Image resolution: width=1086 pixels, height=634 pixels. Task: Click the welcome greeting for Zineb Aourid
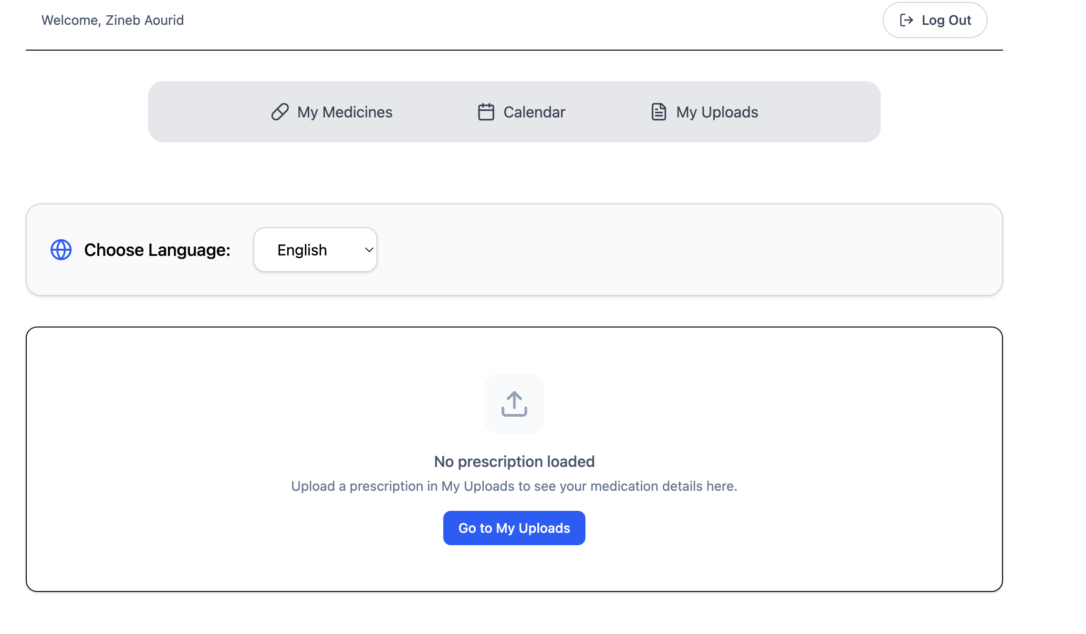click(113, 20)
